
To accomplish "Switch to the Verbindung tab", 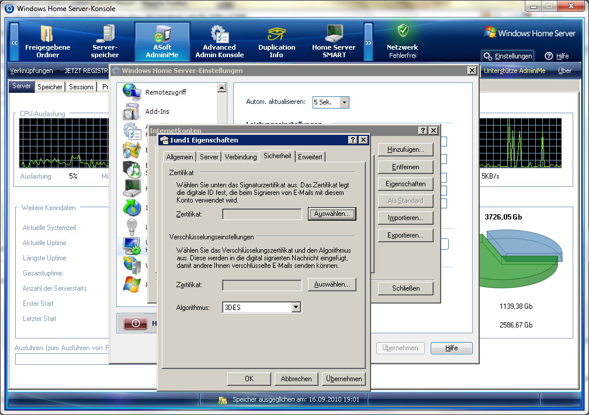I will 240,157.
